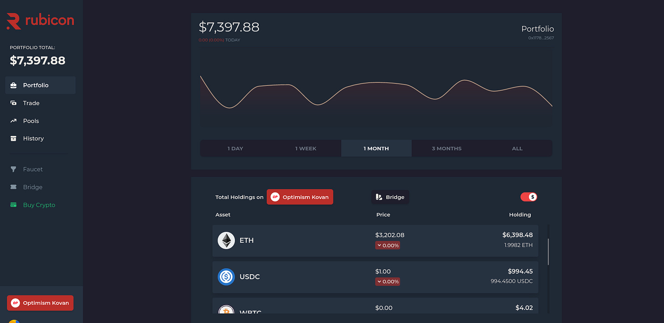Select the 1 WEEK chart range
The width and height of the screenshot is (664, 323).
click(x=306, y=148)
